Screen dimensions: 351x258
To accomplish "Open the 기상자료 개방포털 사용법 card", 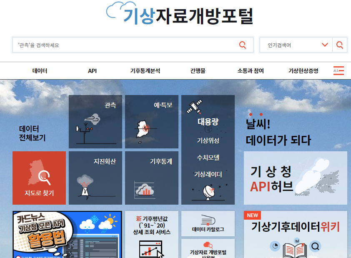I will (208, 248).
